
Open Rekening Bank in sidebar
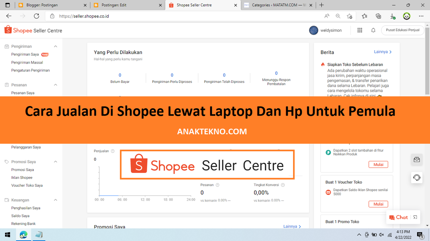pyautogui.click(x=23, y=224)
